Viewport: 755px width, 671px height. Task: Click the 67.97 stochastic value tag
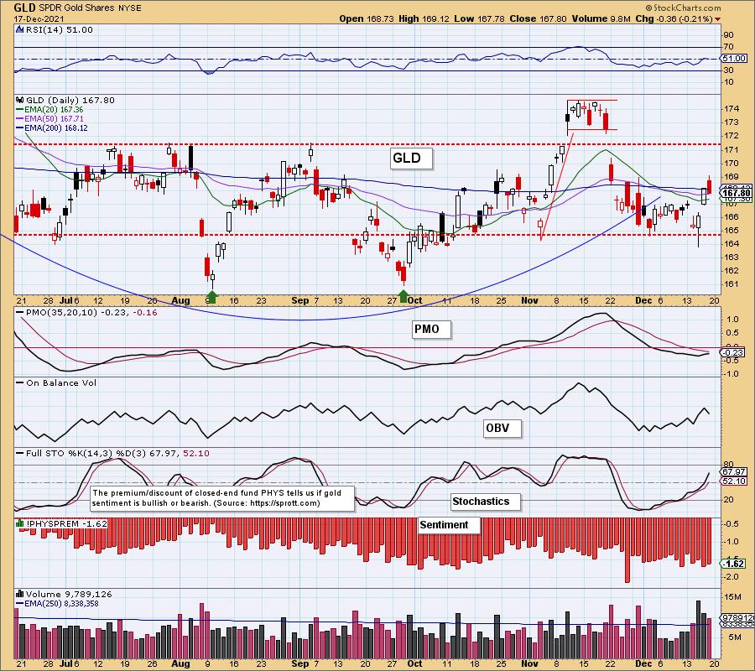click(x=734, y=471)
